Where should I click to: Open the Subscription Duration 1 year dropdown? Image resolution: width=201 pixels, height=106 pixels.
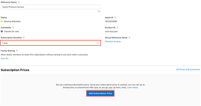pos(51,43)
